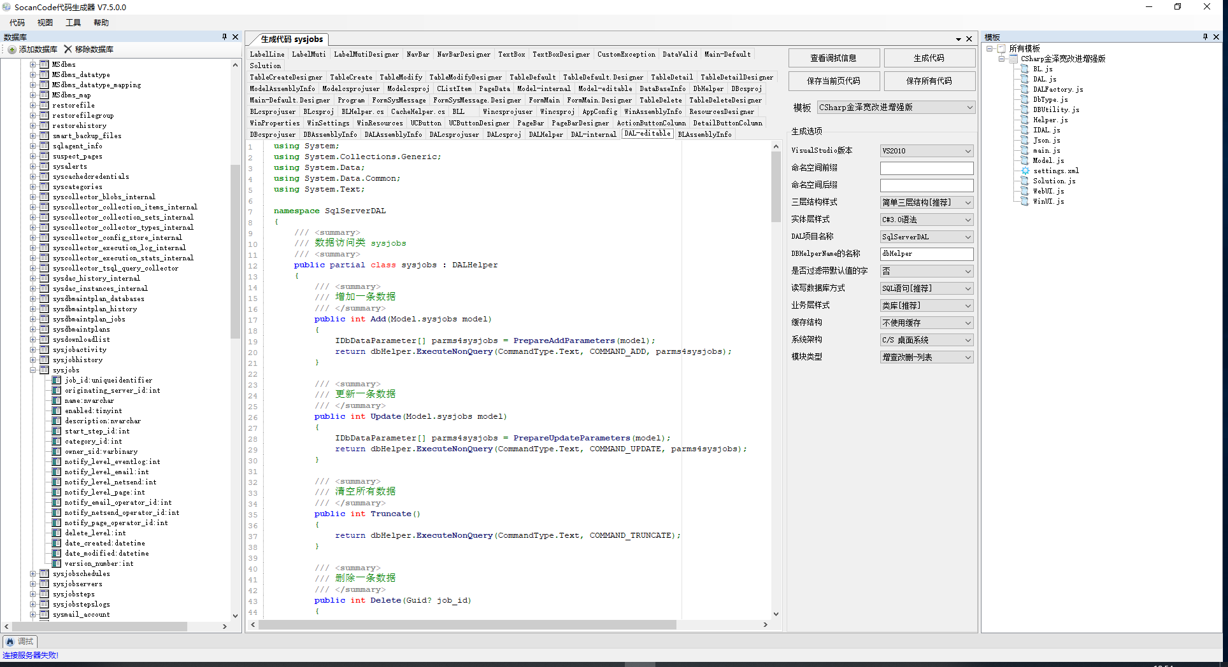Pin the template panel with pushpin icon
1228x667 pixels.
pos(1205,37)
